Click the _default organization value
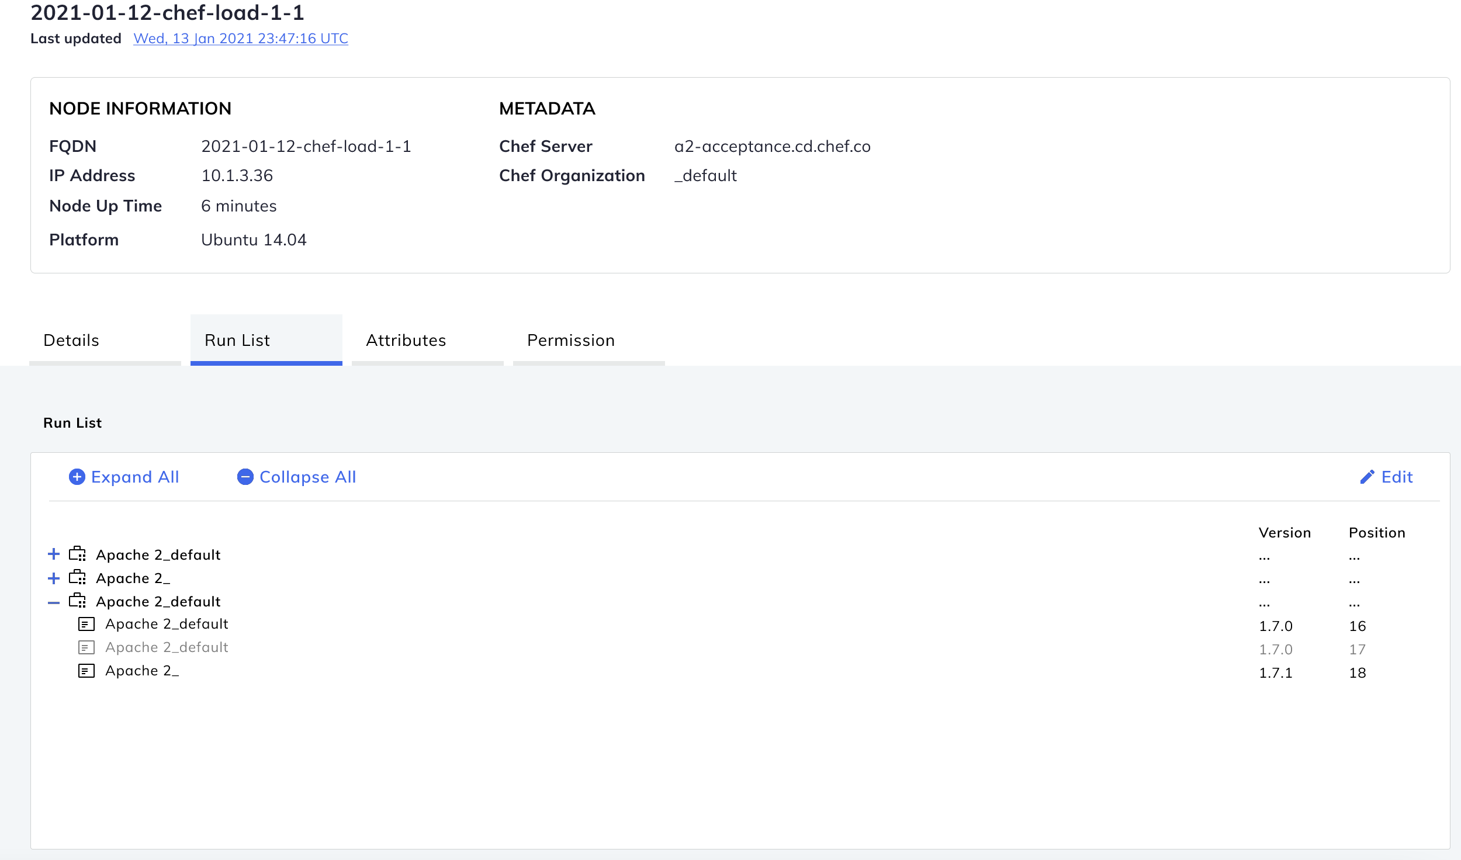 click(706, 176)
